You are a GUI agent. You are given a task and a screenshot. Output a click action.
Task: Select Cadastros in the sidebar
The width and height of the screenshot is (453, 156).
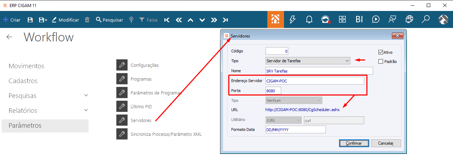point(23,81)
